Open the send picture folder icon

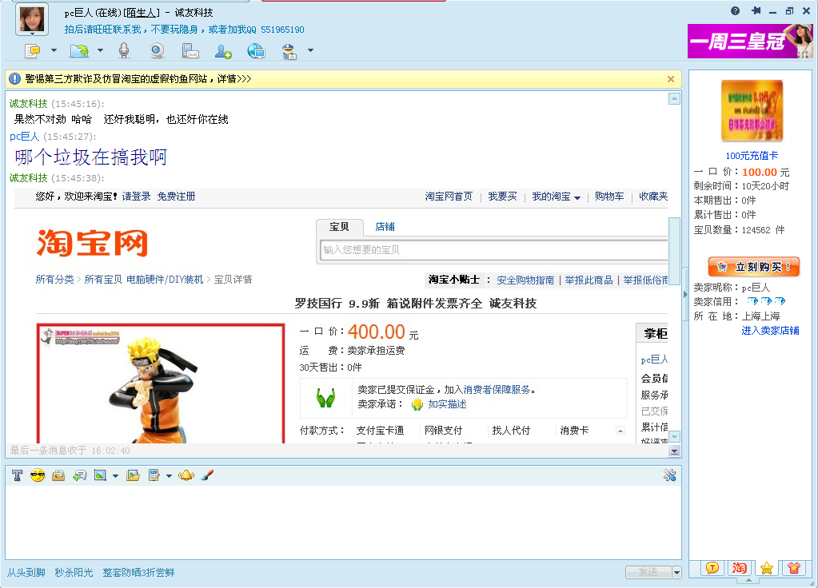click(x=133, y=475)
